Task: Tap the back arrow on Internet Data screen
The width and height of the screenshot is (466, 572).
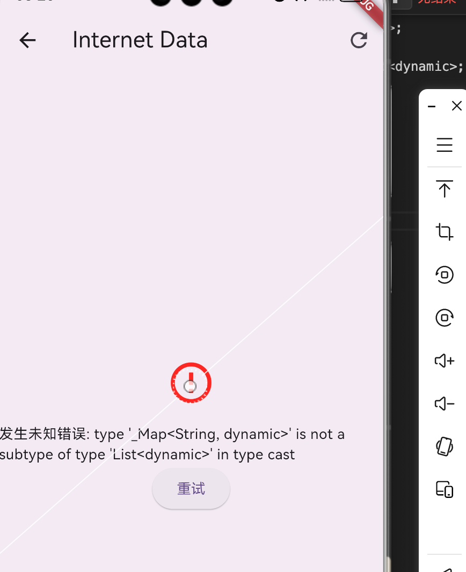Action: [x=27, y=40]
